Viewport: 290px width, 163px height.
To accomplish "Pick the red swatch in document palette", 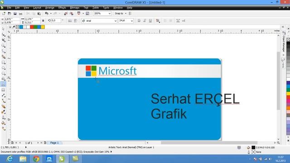I will click(32, 27).
